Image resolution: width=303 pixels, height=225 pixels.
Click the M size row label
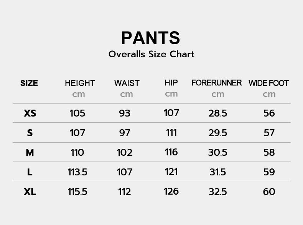coord(30,153)
